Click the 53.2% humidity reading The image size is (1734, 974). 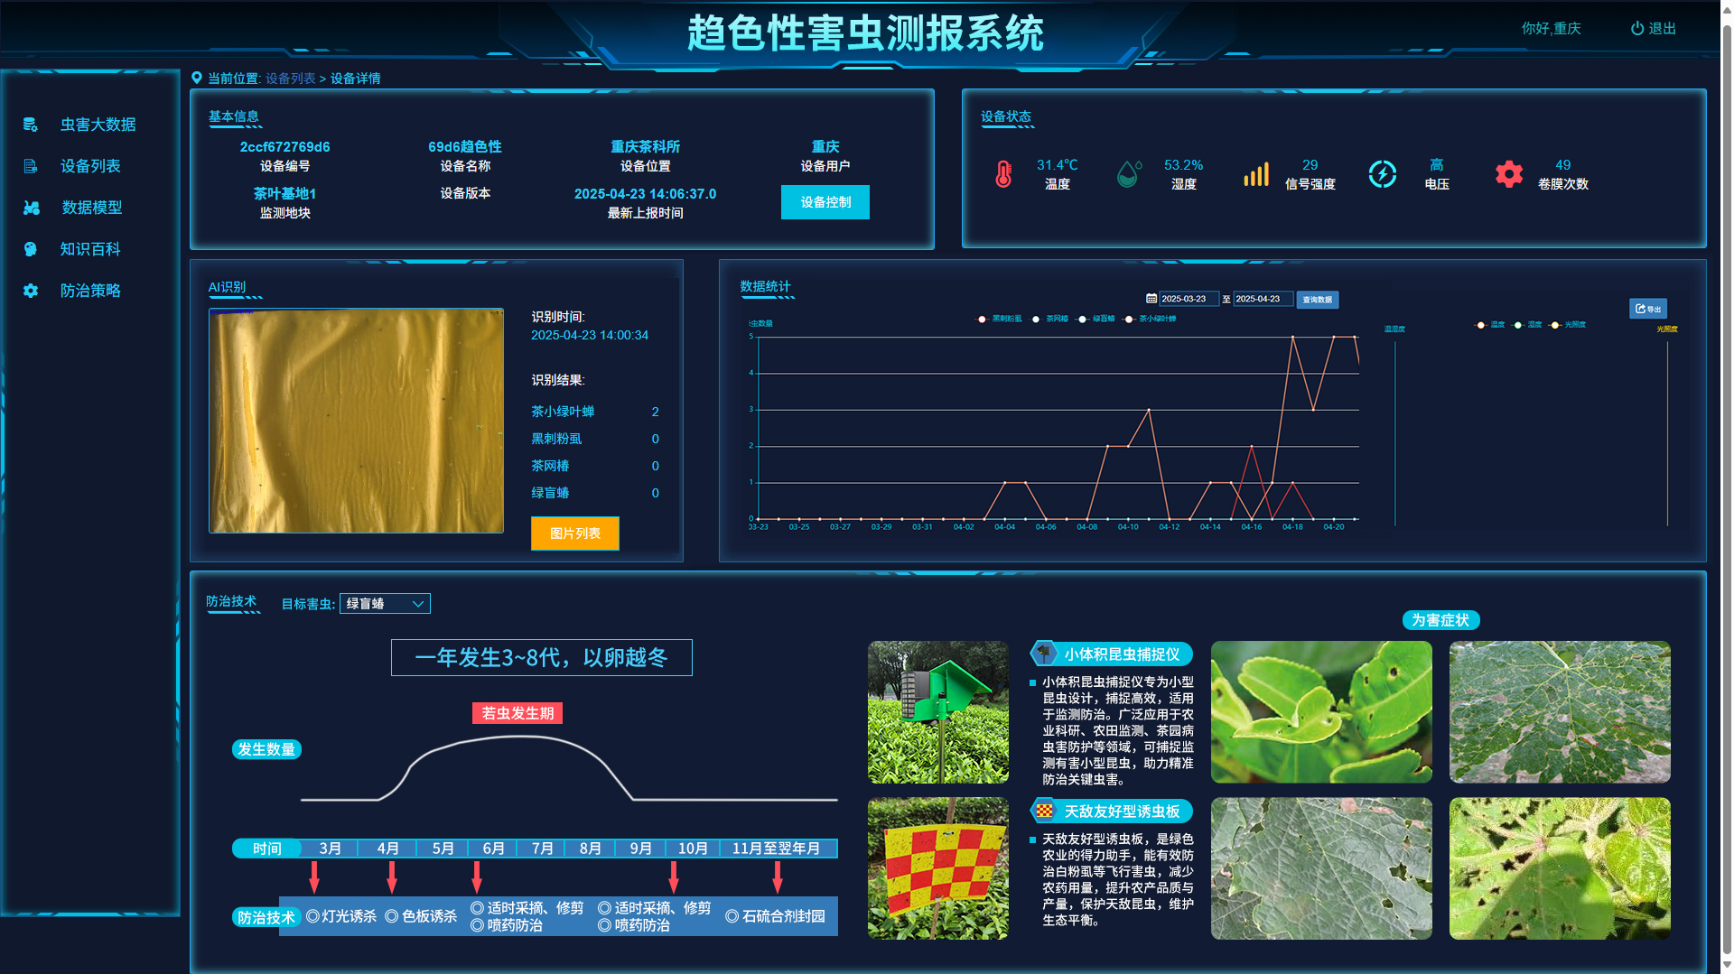point(1184,165)
